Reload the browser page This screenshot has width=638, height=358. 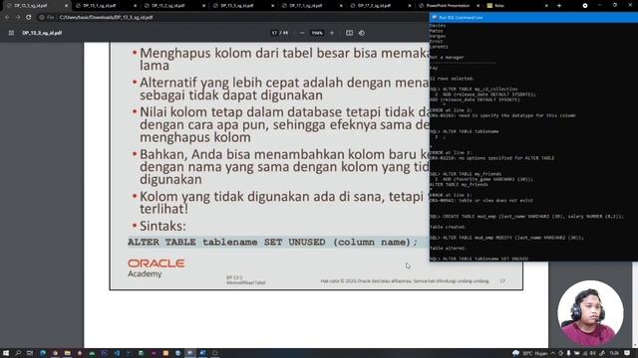point(28,18)
